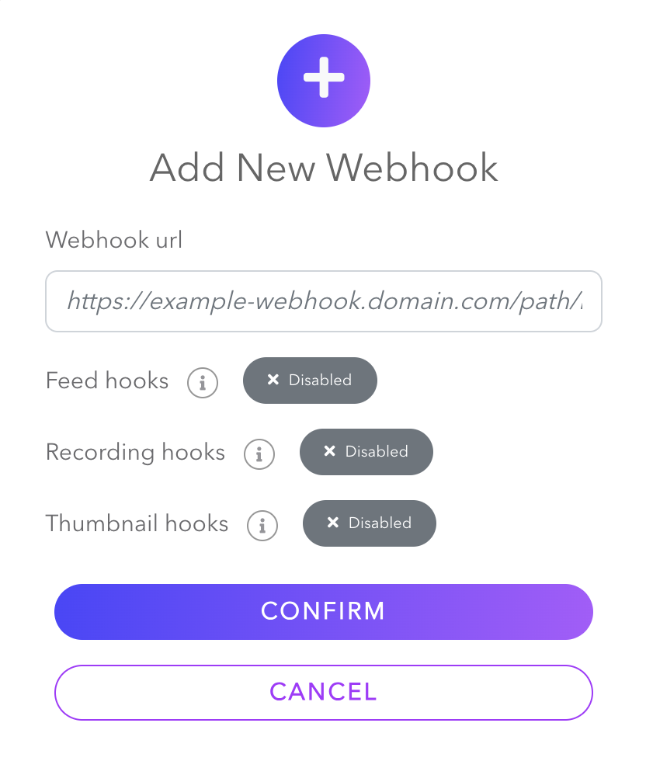Click the Feed hooks label text
Viewport: 646px width, 775px height.
(x=107, y=381)
